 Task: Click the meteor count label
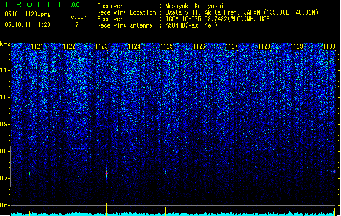77,17
